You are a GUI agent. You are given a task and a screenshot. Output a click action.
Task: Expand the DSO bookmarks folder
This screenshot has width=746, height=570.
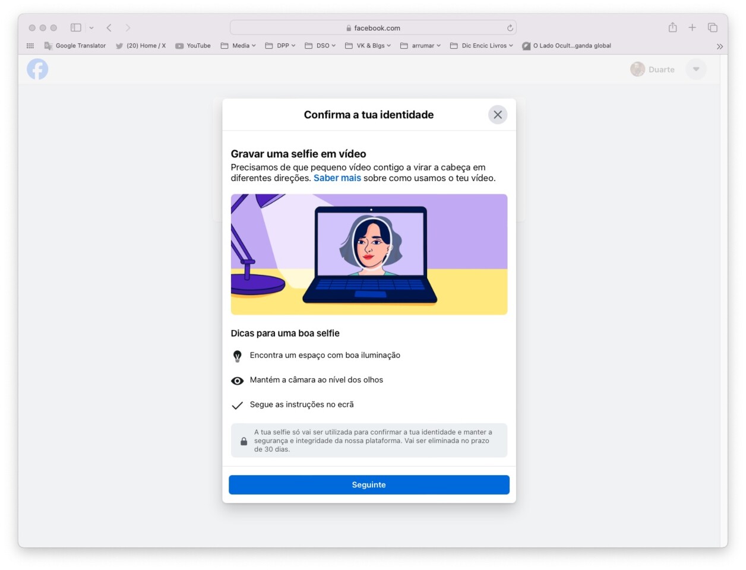(321, 45)
